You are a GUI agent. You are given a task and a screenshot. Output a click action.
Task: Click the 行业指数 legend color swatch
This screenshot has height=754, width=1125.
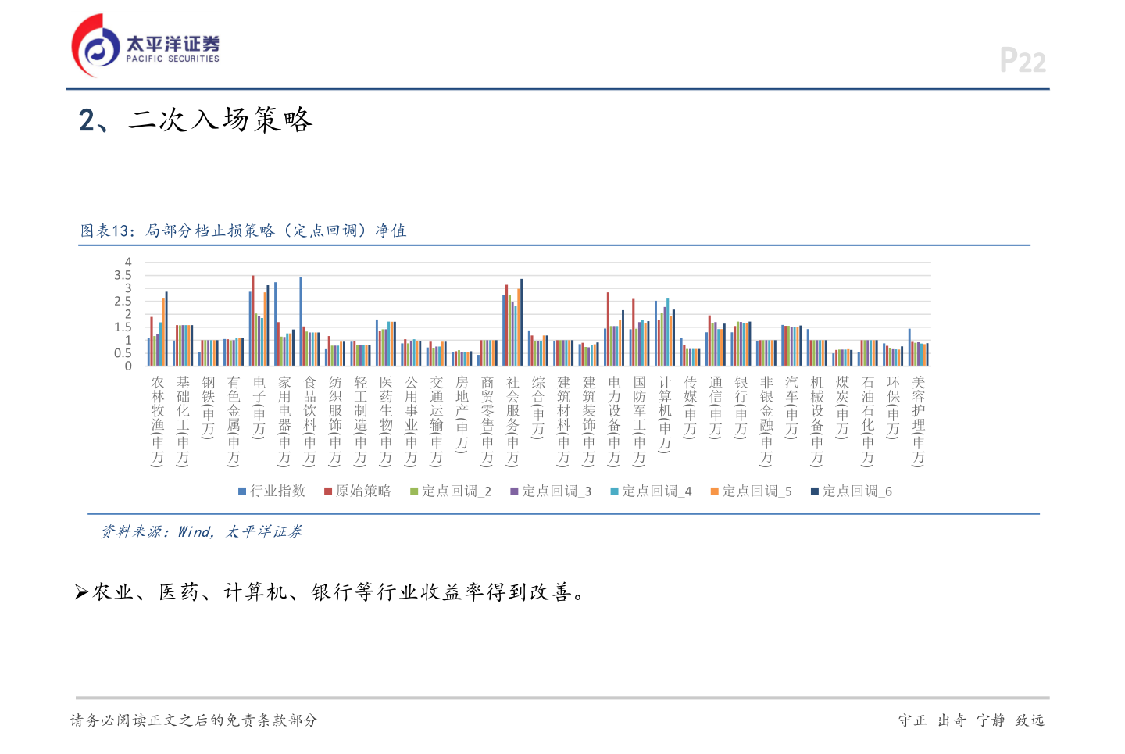[242, 491]
